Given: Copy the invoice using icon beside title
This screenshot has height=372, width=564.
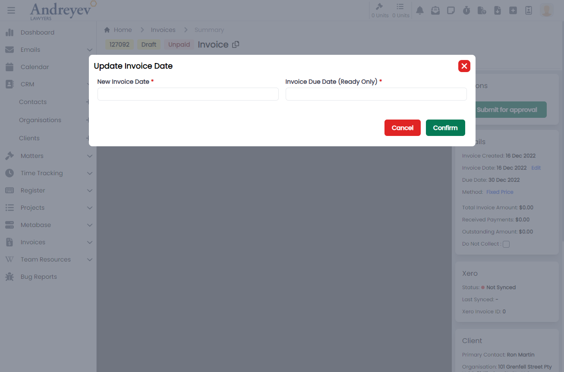Looking at the screenshot, I should 236,44.
